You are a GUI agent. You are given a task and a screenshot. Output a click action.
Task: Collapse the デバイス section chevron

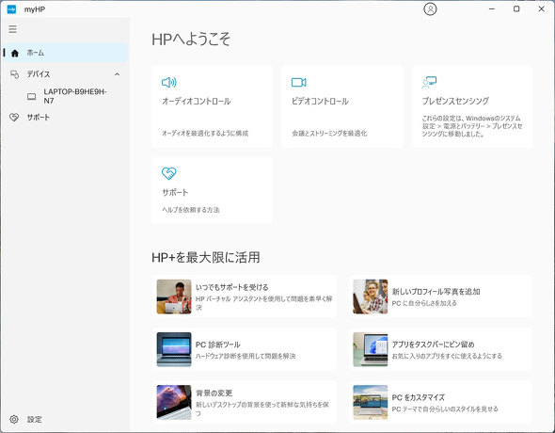point(118,74)
